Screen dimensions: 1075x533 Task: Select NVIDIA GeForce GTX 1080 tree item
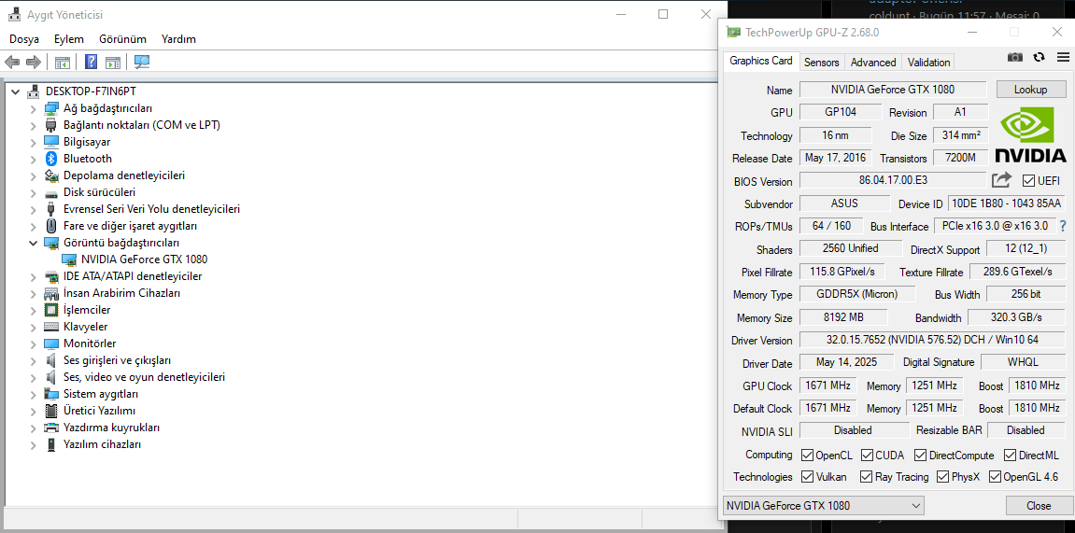144,259
